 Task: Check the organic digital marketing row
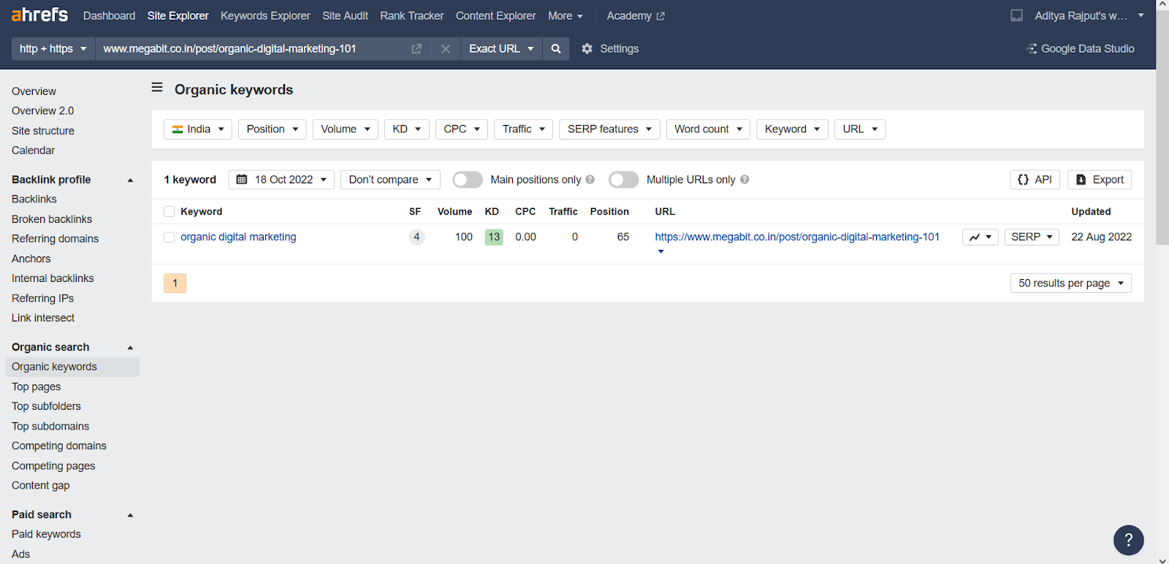[x=170, y=237]
